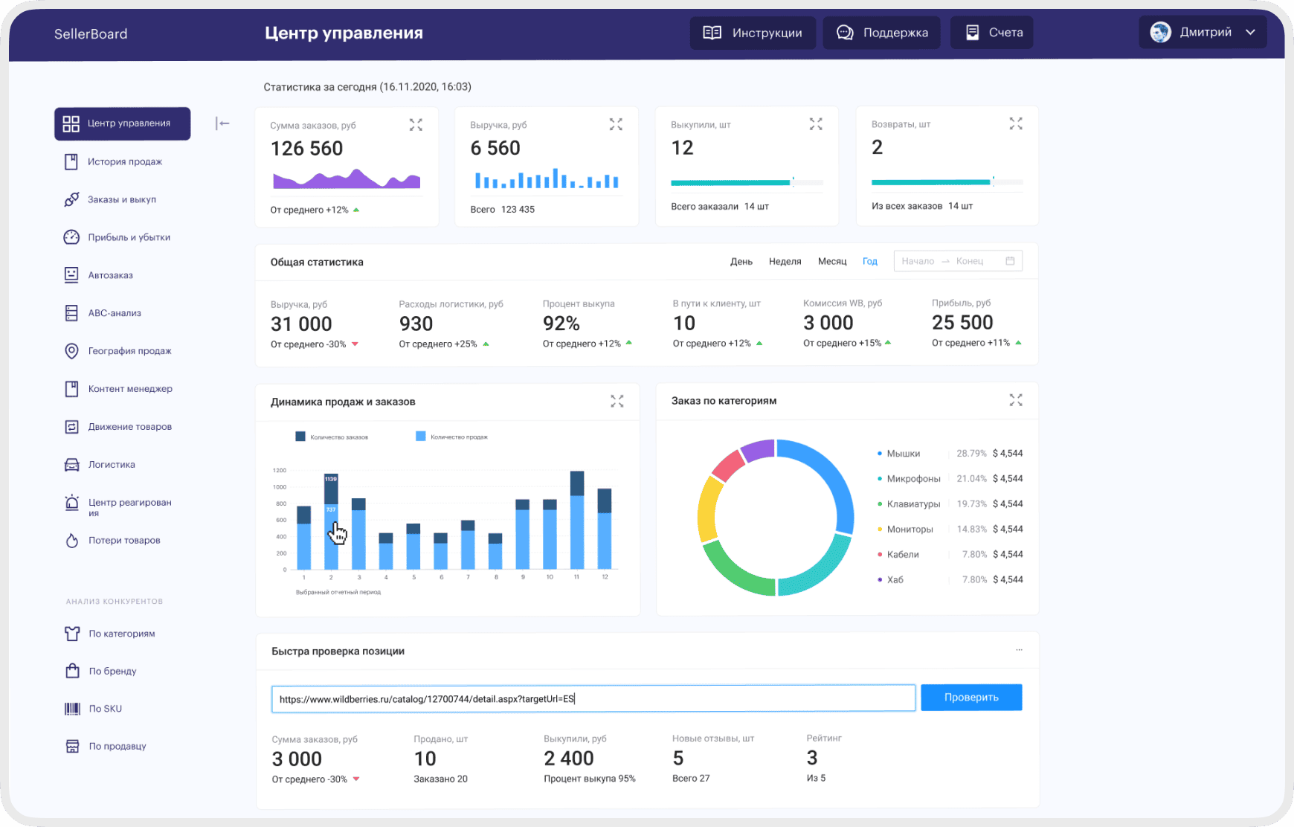
Task: Click the География продаж pin icon
Action: [x=71, y=351]
